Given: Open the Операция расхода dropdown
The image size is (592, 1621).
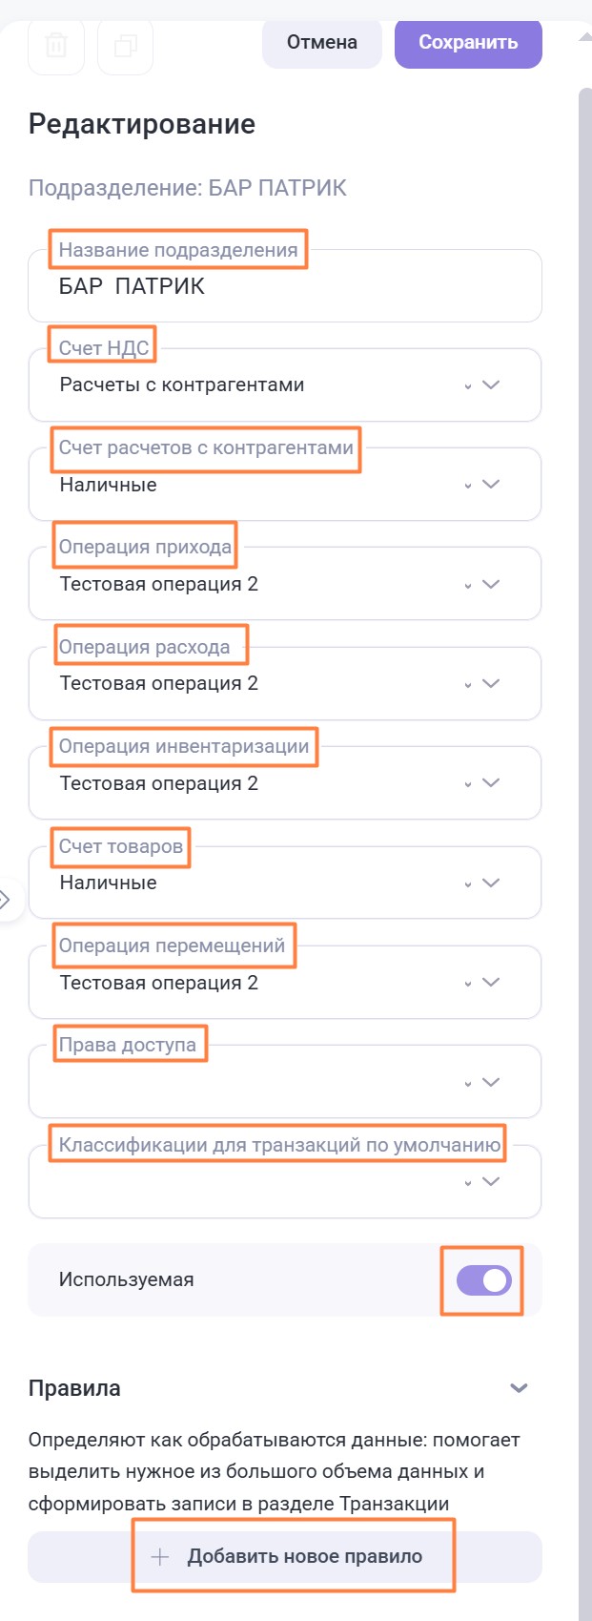Looking at the screenshot, I should click(x=490, y=683).
